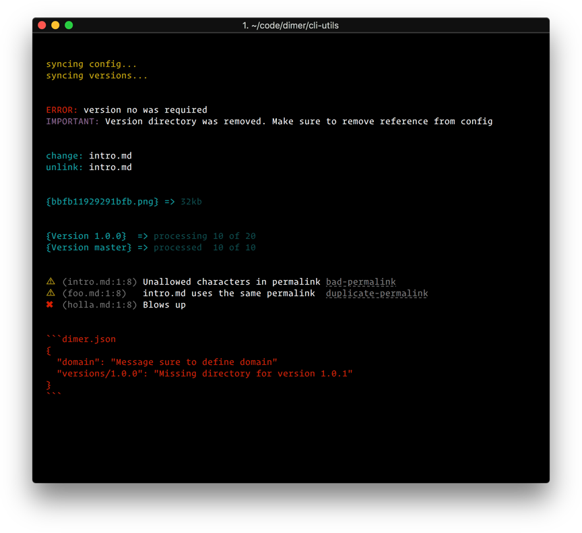Viewport: 582px width, 533px height.
Task: Click the 'unlink:' label
Action: 64,167
